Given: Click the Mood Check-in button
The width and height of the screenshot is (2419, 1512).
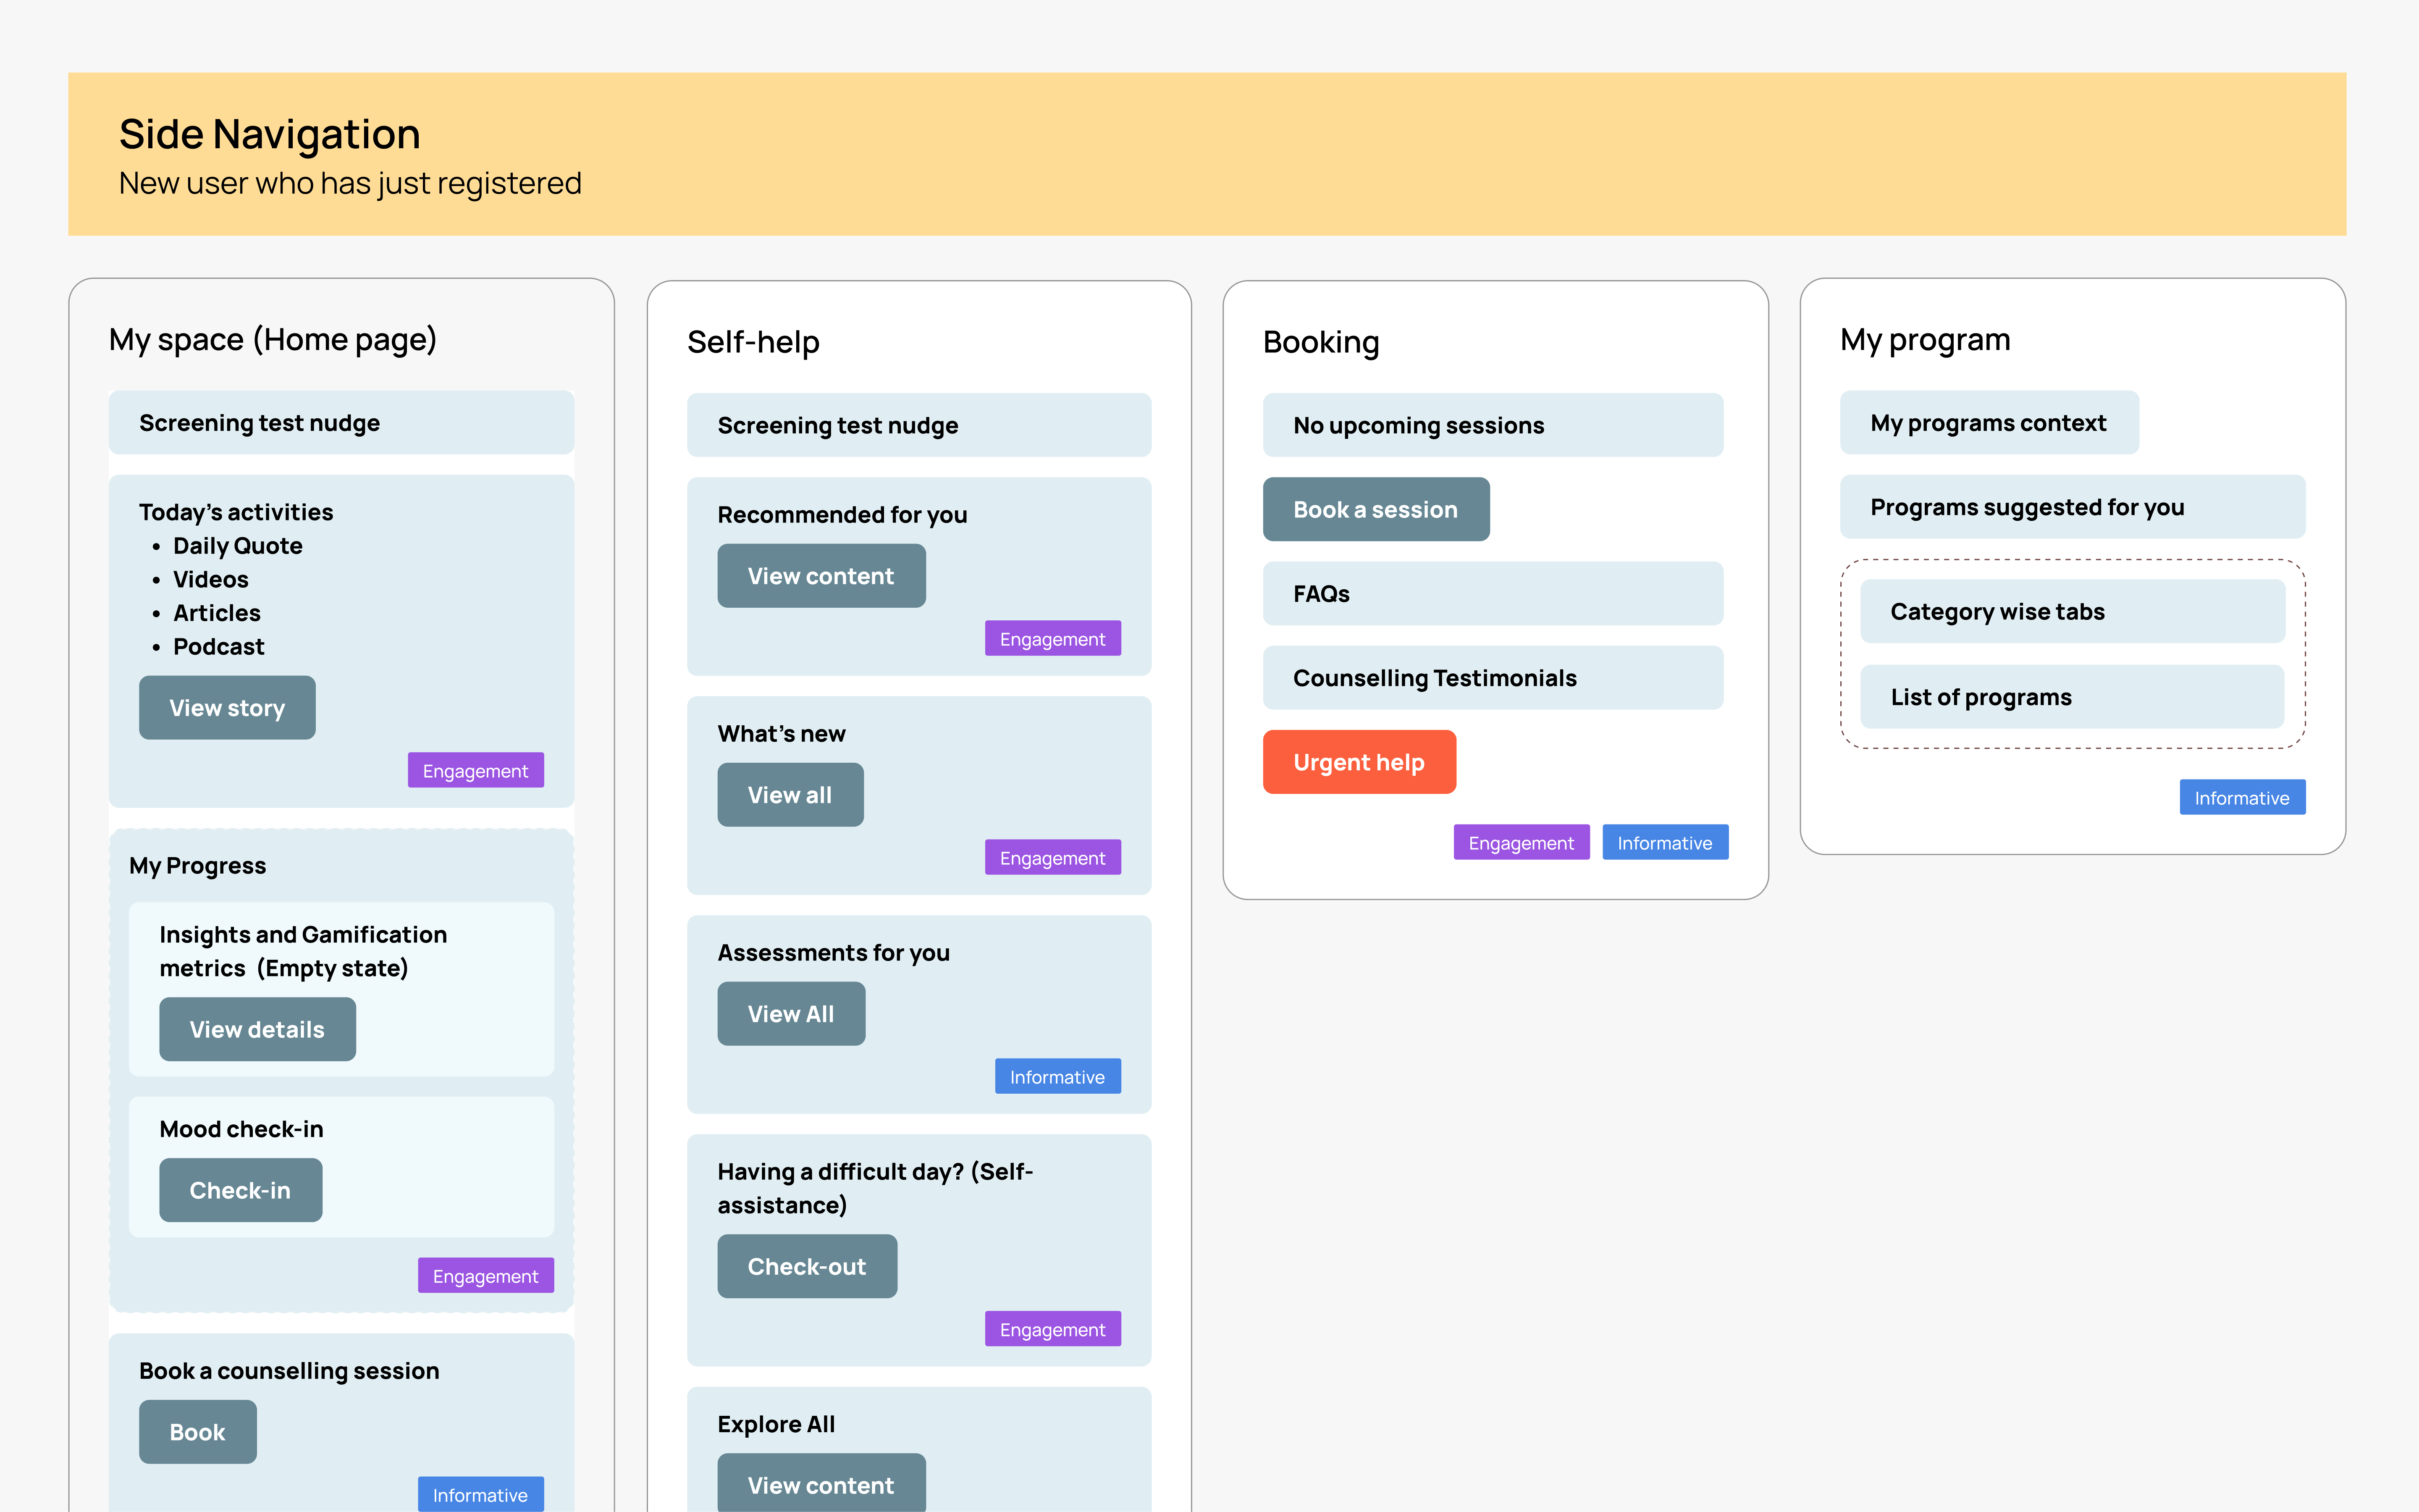Looking at the screenshot, I should click(x=240, y=1190).
